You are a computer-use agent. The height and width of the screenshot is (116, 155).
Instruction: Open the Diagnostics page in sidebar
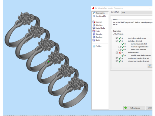click(100, 13)
